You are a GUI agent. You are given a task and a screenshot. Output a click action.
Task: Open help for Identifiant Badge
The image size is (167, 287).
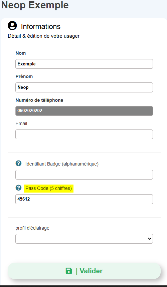[18, 163]
